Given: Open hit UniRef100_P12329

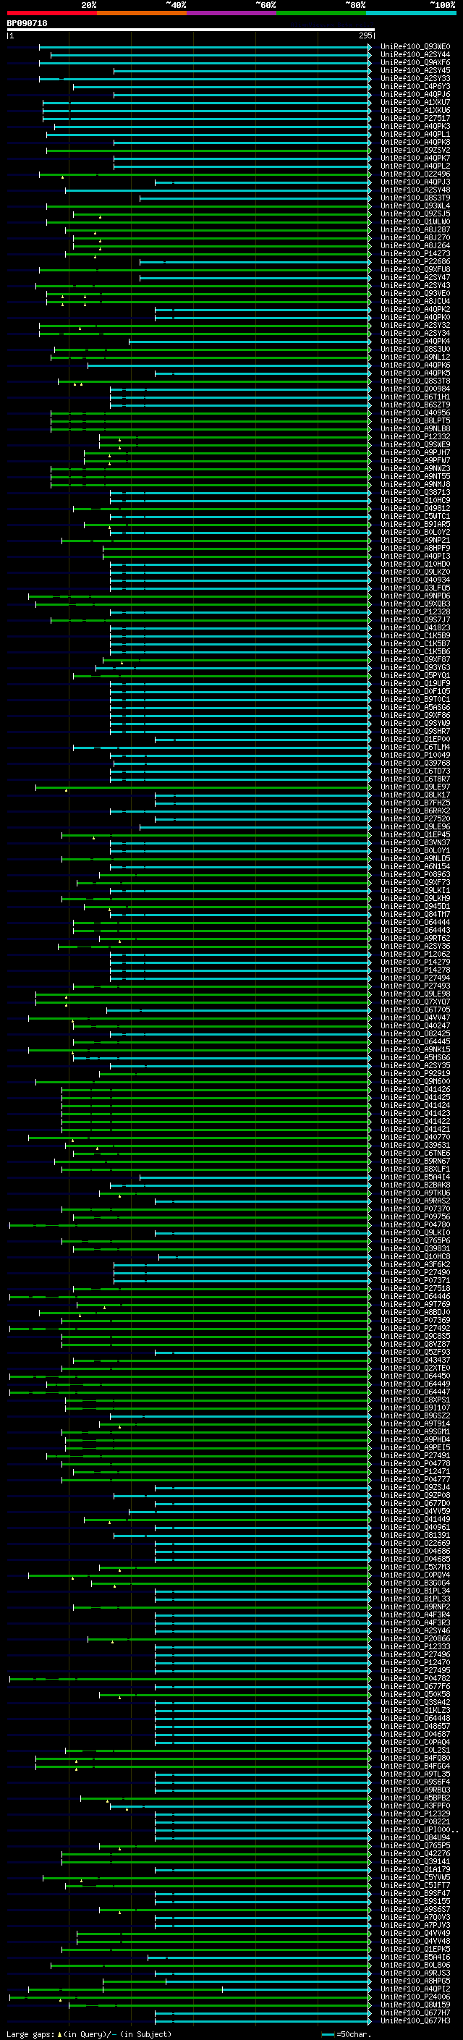Looking at the screenshot, I should (415, 1813).
